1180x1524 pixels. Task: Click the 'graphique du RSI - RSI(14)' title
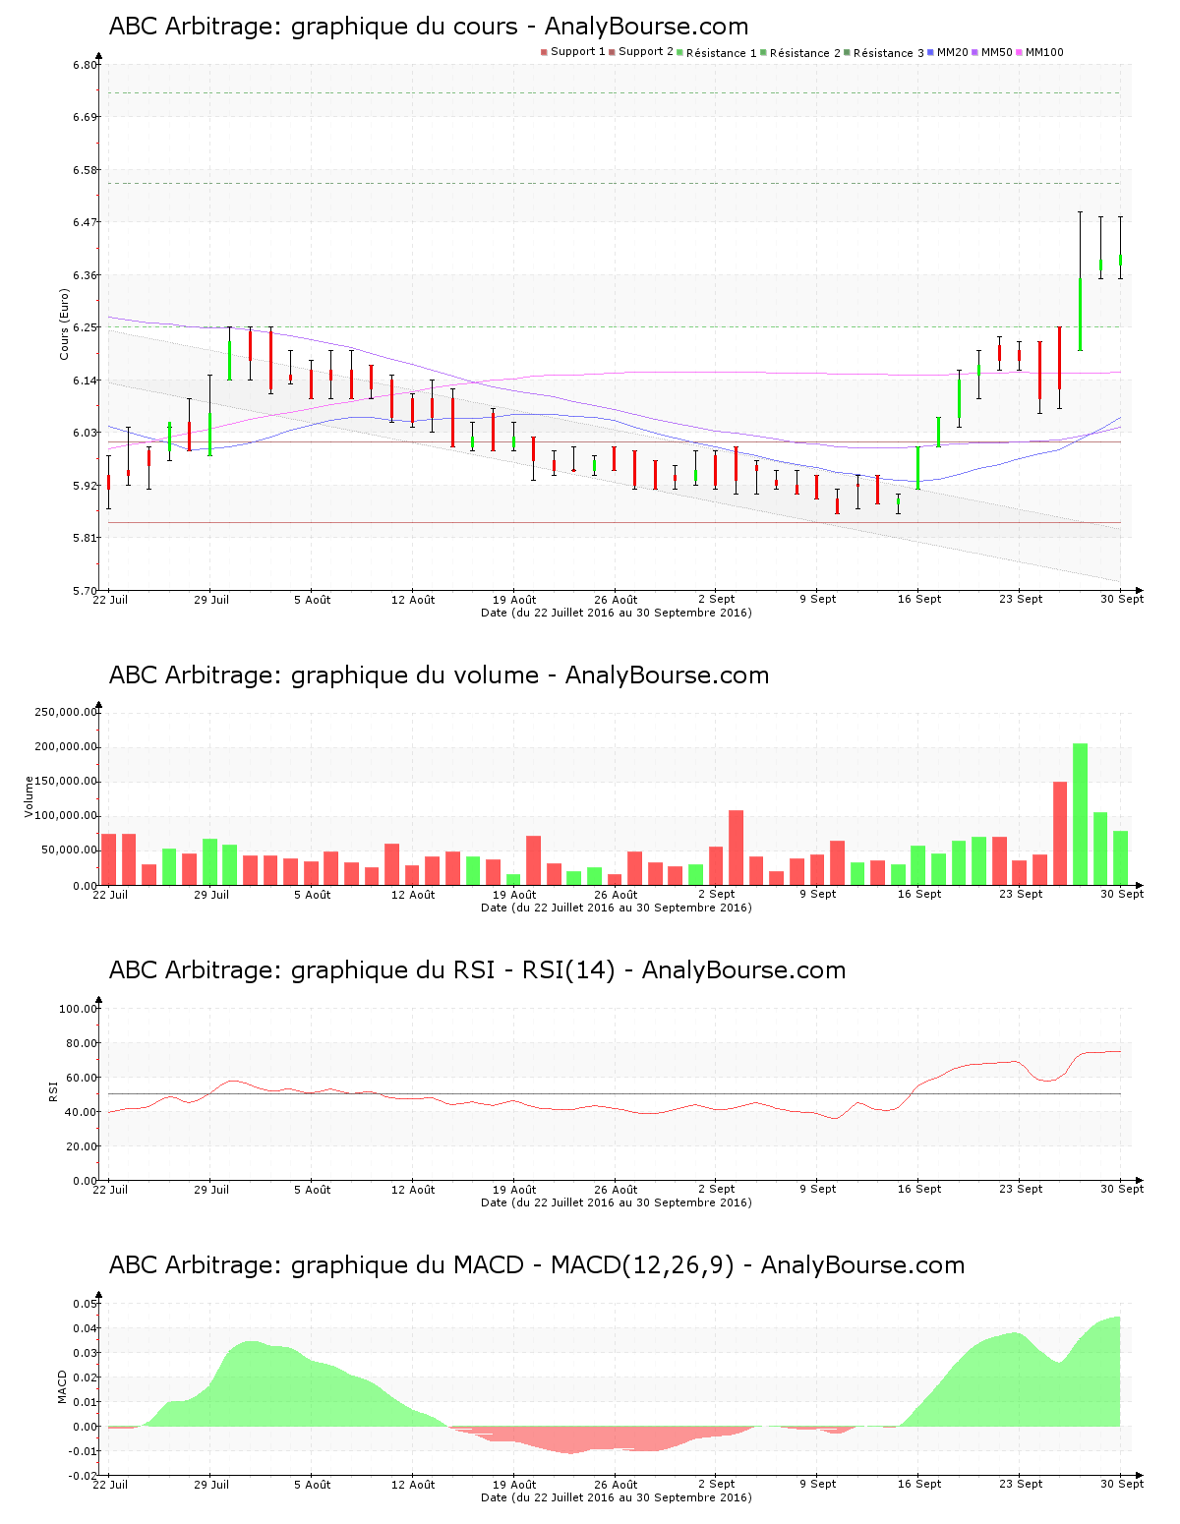pos(477,970)
